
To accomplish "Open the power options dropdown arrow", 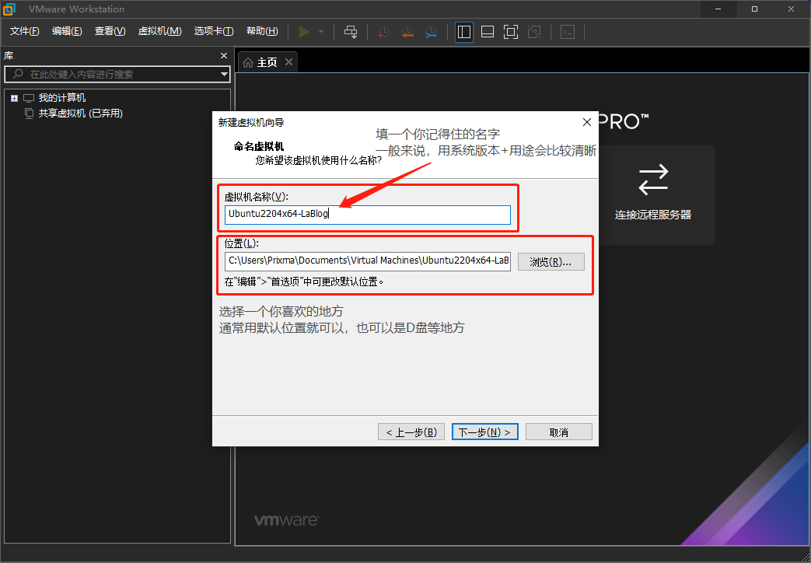I will point(321,32).
